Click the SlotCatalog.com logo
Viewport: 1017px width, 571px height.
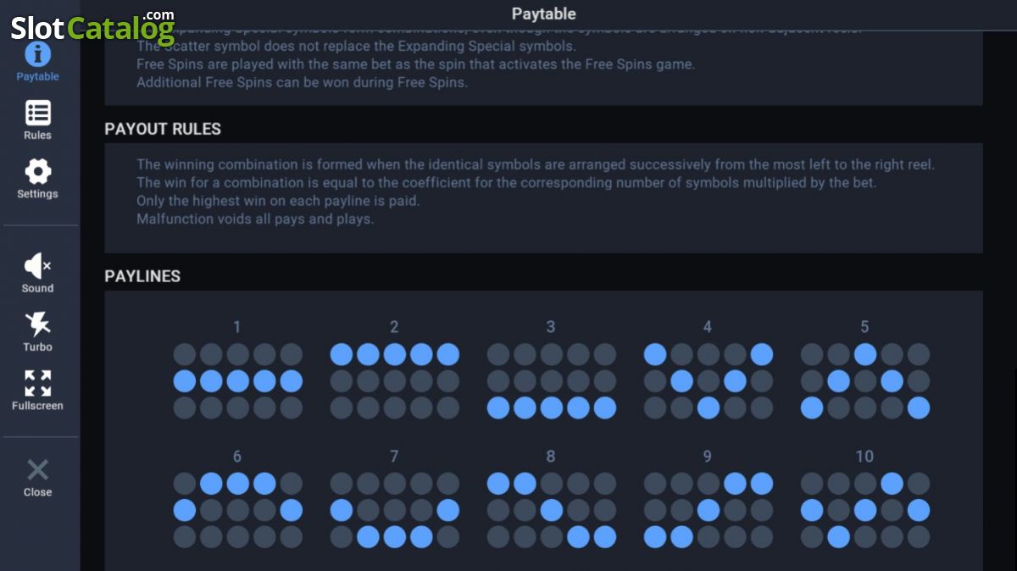tap(92, 25)
